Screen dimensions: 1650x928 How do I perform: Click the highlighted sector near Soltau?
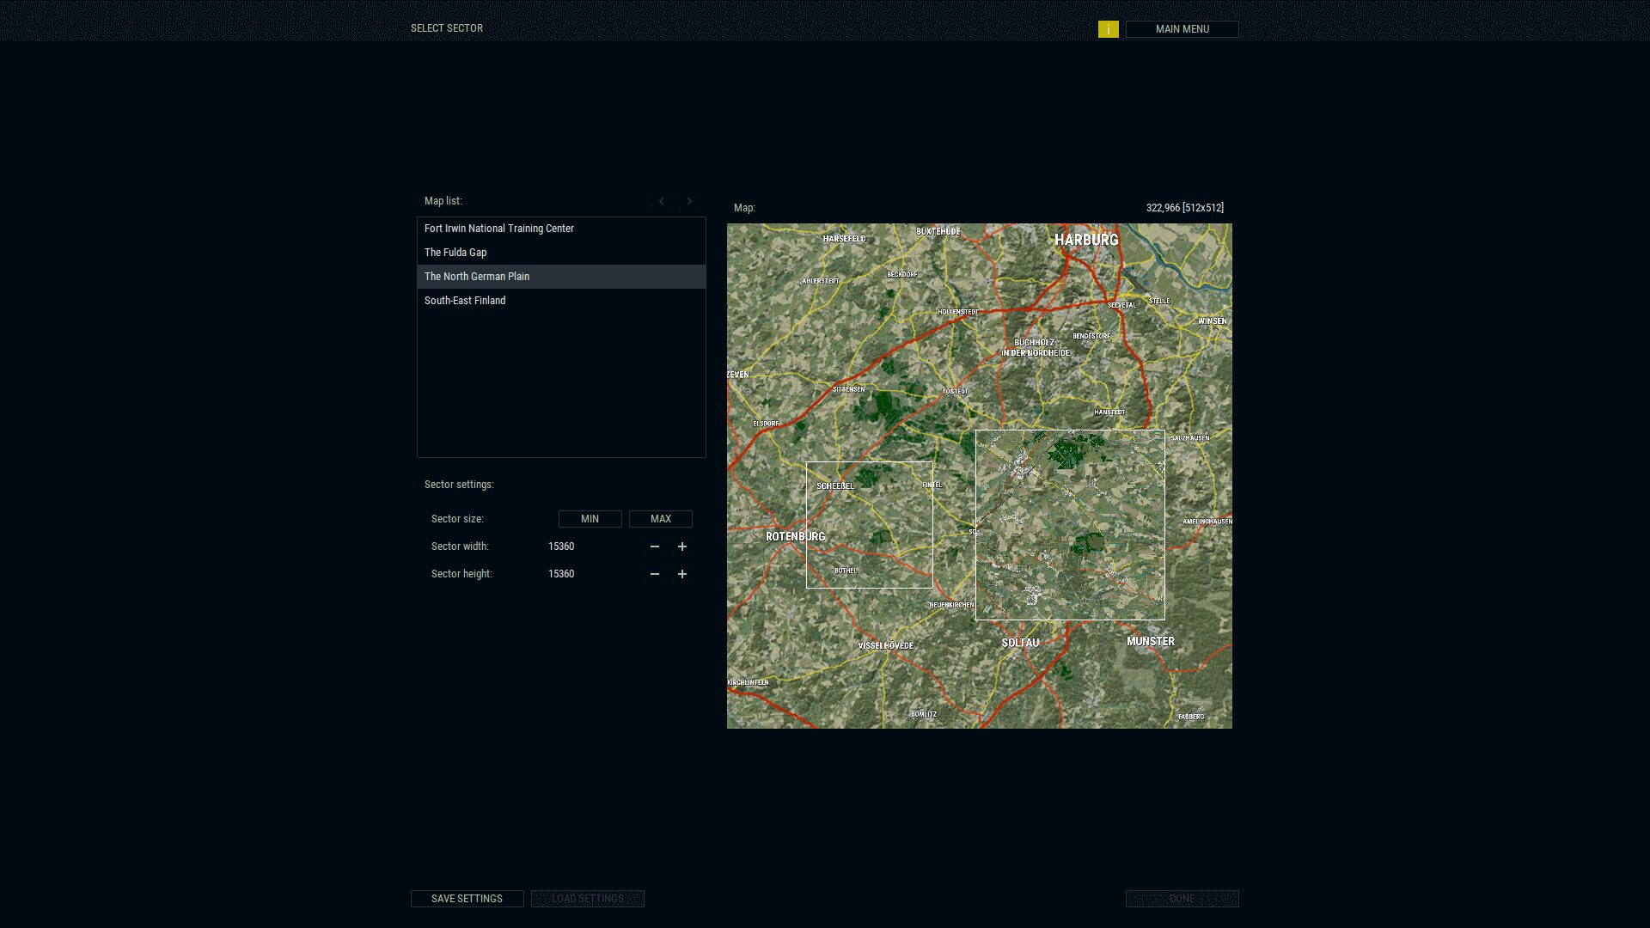[1070, 525]
